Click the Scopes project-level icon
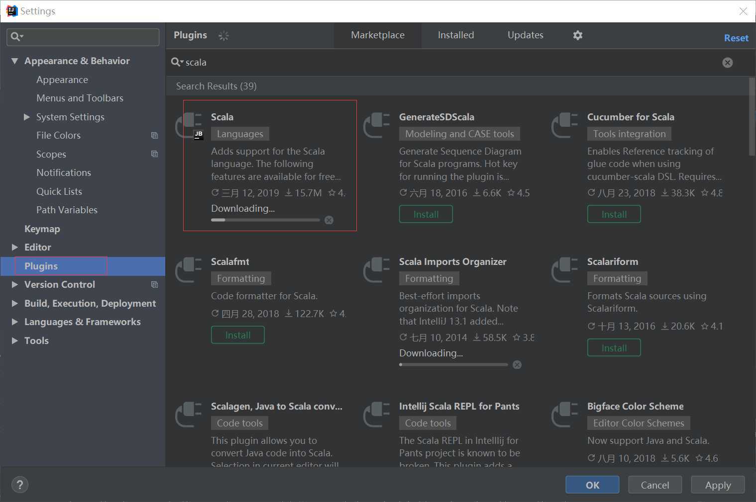This screenshot has width=756, height=502. (x=154, y=154)
